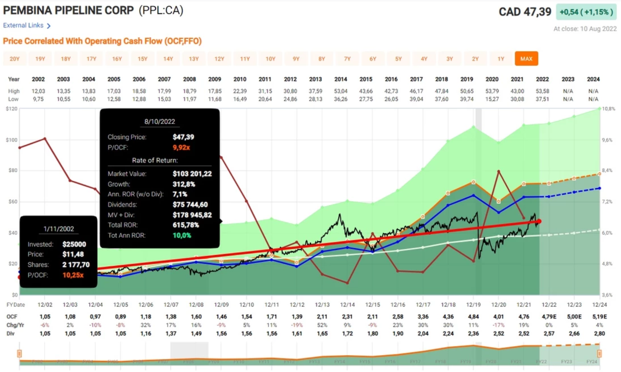Toggle the 2Y timeframe
The height and width of the screenshot is (372, 621).
(475, 58)
